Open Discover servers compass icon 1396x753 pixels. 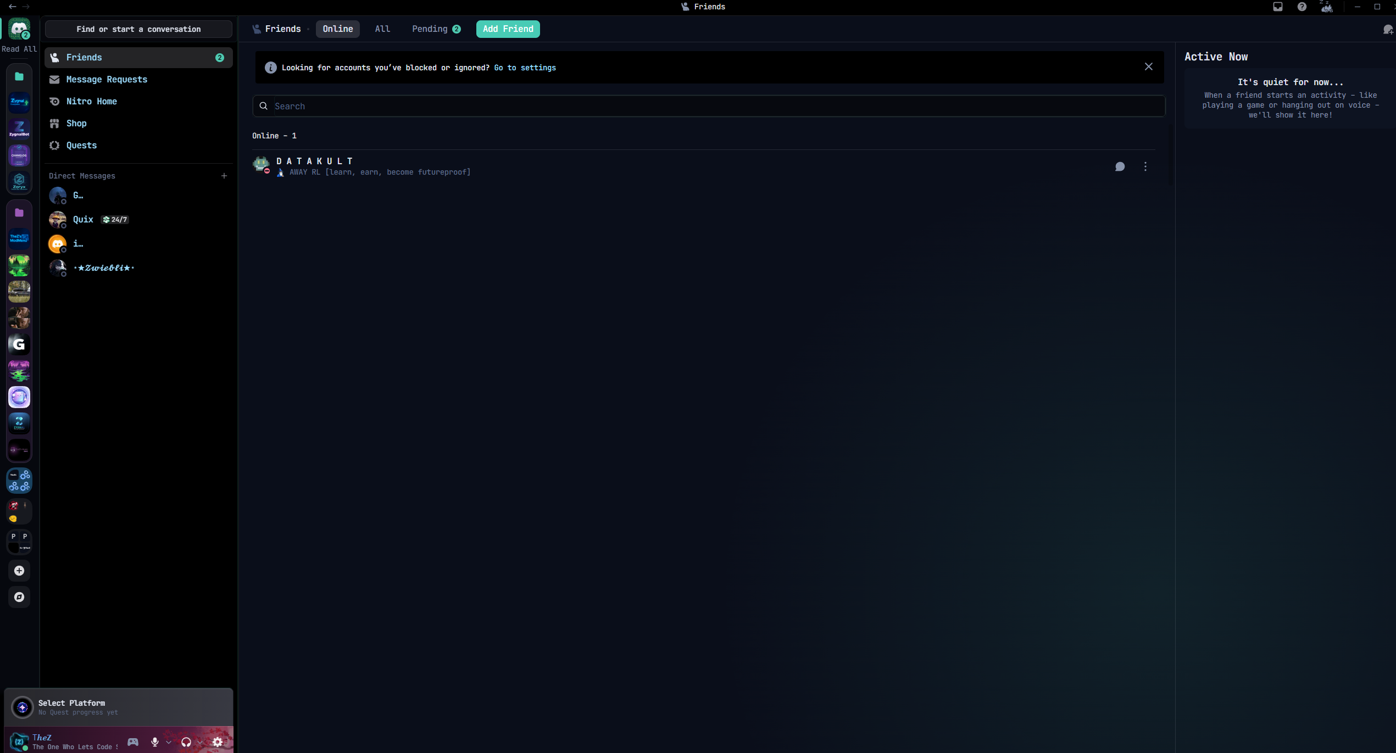[x=19, y=597]
